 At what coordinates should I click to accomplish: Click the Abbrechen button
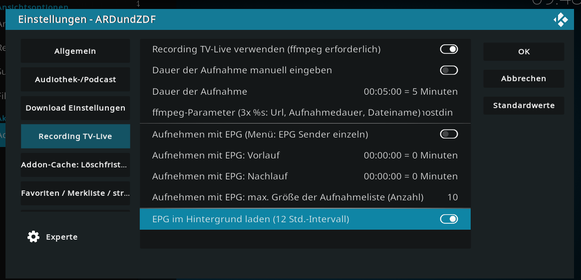[524, 79]
